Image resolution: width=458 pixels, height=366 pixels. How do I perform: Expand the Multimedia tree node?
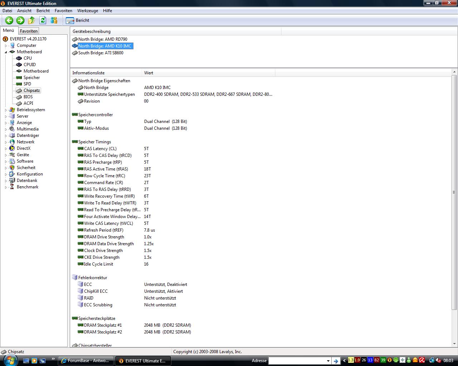click(6, 129)
